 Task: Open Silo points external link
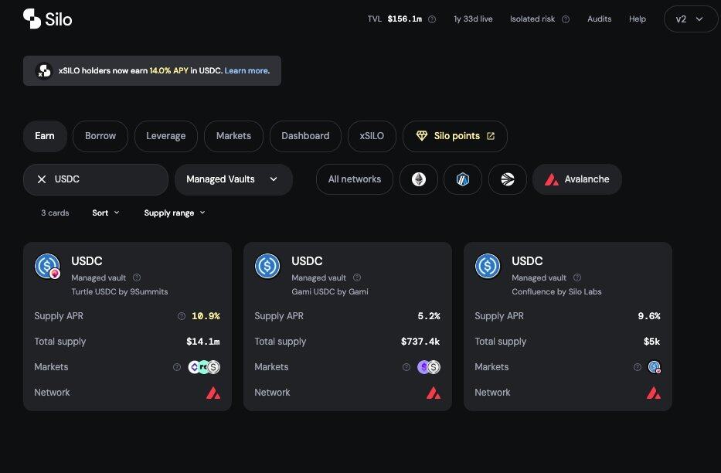(x=455, y=136)
